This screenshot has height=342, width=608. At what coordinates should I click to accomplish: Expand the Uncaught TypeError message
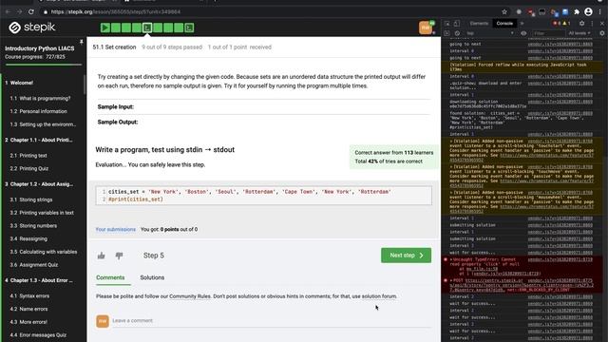[x=451, y=259]
